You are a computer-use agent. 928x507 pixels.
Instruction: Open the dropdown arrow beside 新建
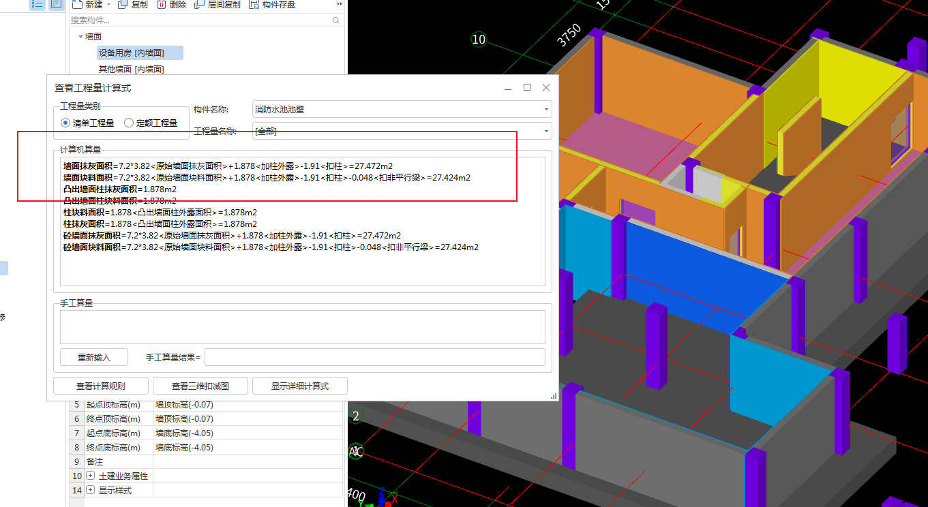click(108, 4)
